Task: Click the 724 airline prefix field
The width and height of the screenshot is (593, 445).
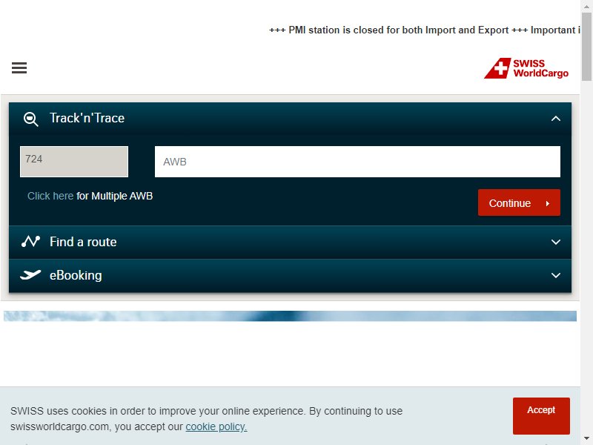Action: (x=74, y=162)
